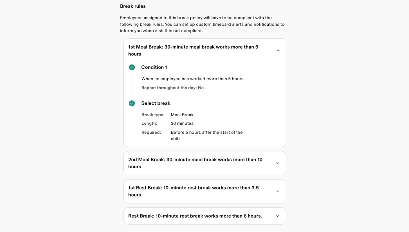
Task: Click the 'Repeat throughout the day: No' text
Action: [172, 88]
